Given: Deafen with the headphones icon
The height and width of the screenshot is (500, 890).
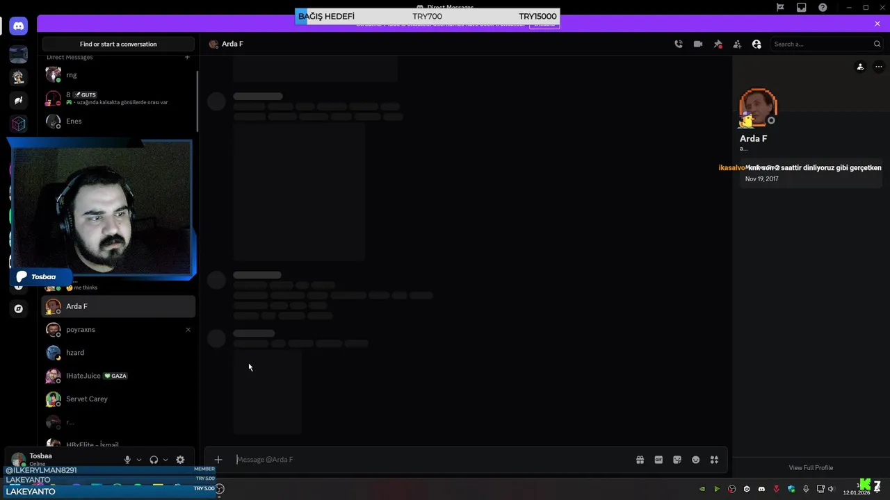Looking at the screenshot, I should 154,460.
